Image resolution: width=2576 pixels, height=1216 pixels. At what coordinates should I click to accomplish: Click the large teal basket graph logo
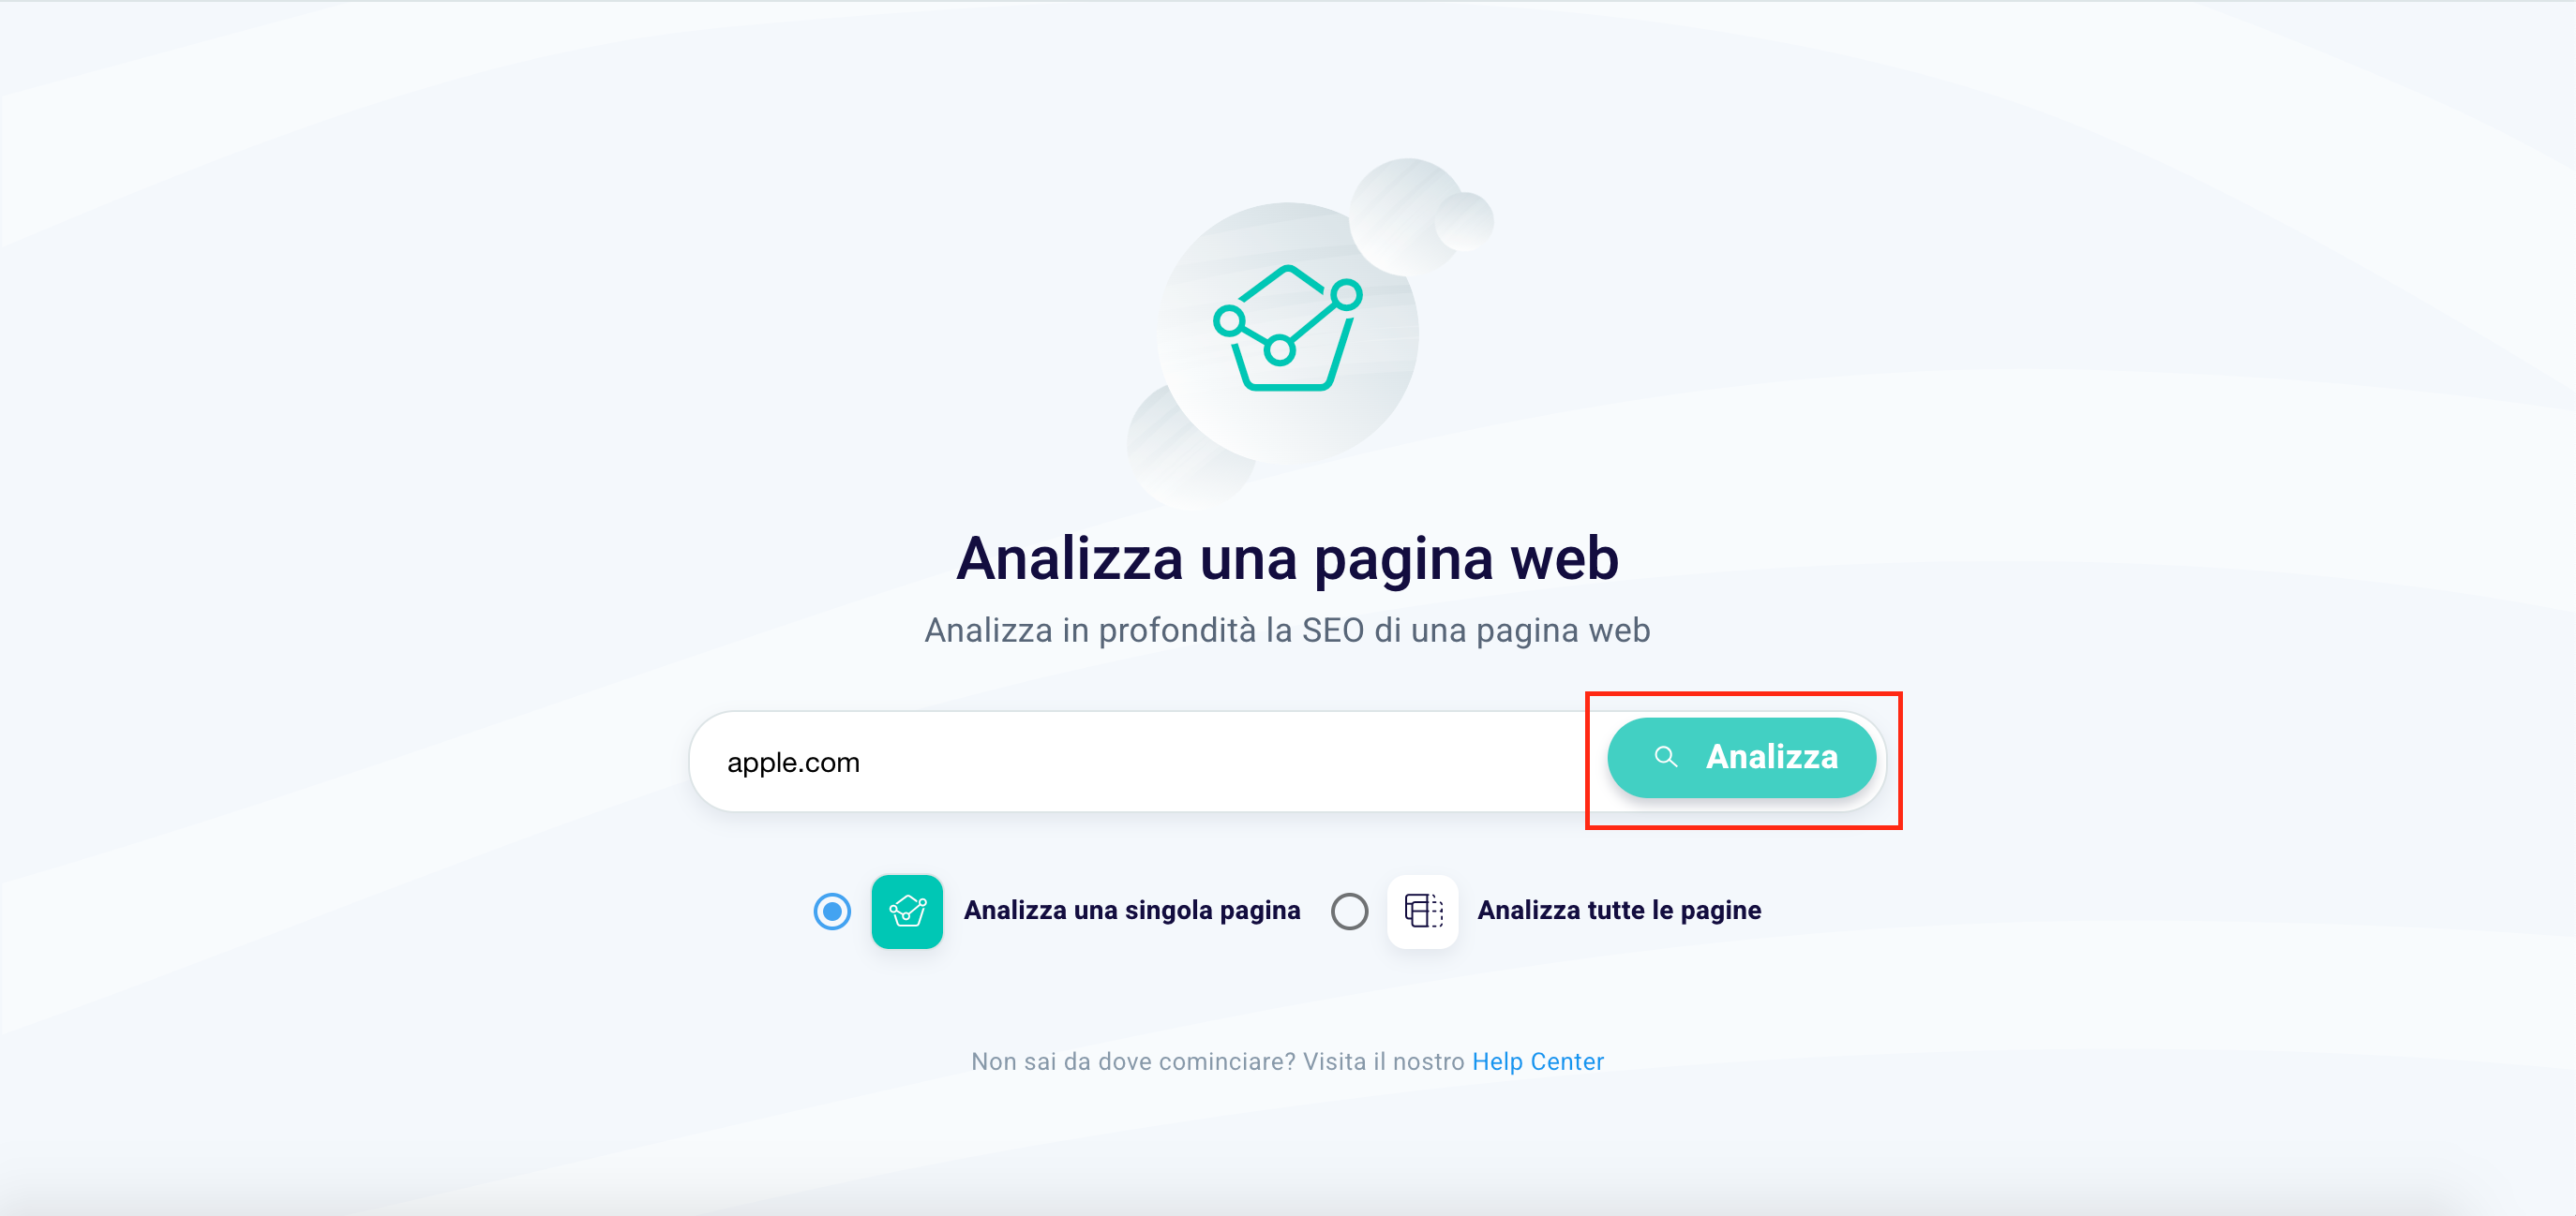point(1288,328)
